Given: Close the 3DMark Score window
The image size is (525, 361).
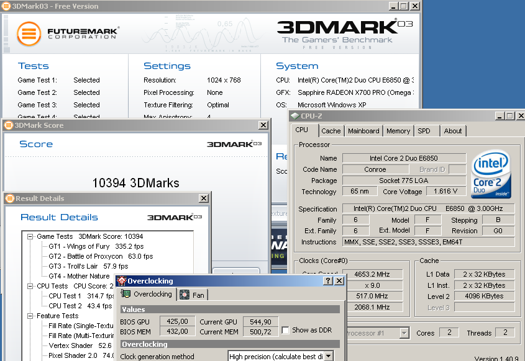Looking at the screenshot, I should tap(263, 125).
